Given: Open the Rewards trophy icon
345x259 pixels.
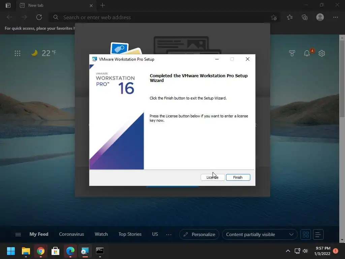Looking at the screenshot, I should (x=292, y=53).
